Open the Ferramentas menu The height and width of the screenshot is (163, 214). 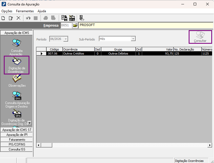tap(25, 11)
